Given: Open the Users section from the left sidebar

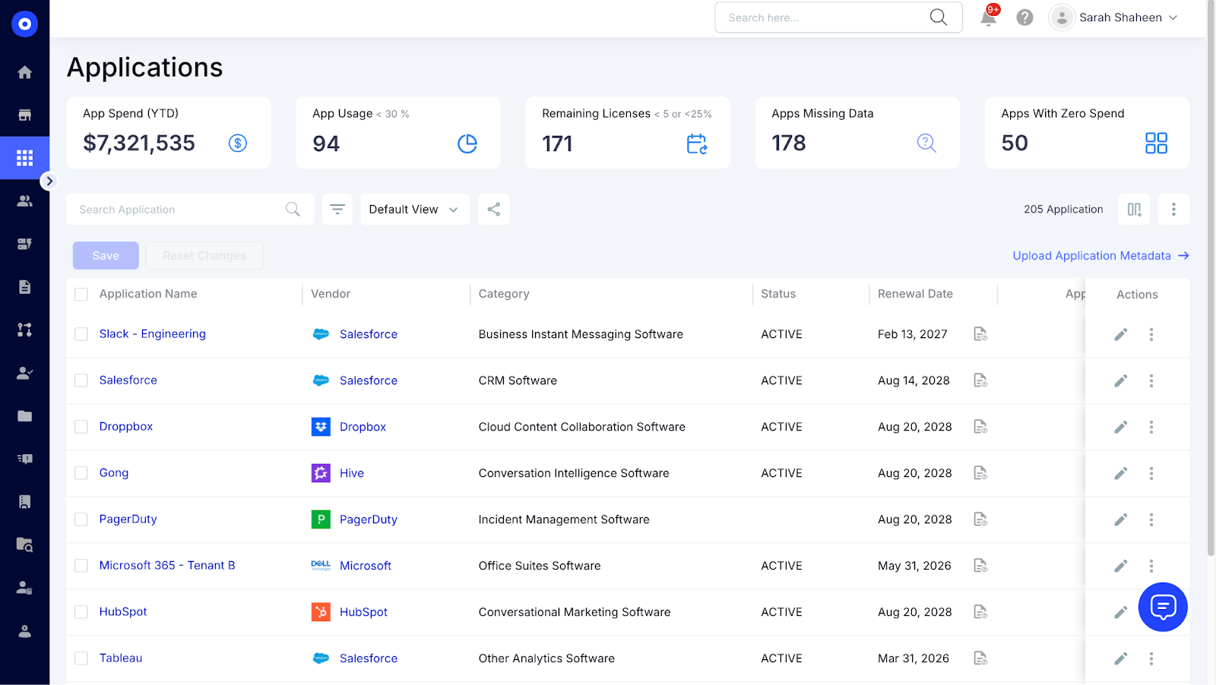Looking at the screenshot, I should [x=24, y=200].
